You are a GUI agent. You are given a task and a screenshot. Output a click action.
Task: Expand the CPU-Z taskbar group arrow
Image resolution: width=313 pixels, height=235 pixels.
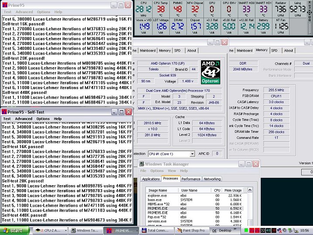click(x=65, y=231)
